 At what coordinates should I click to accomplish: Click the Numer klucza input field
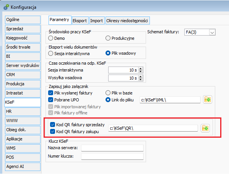coord(112,156)
